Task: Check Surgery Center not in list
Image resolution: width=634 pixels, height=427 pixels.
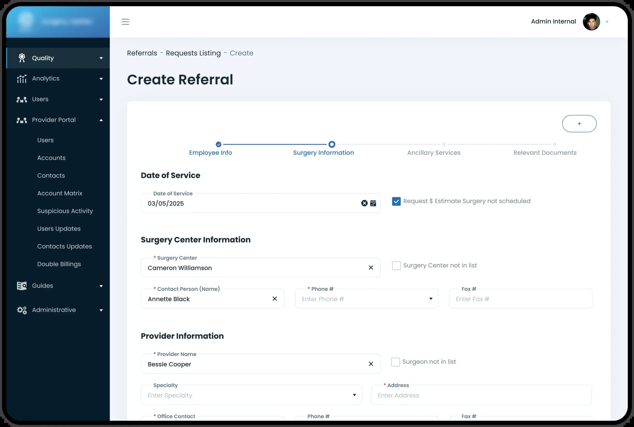Action: pos(396,266)
